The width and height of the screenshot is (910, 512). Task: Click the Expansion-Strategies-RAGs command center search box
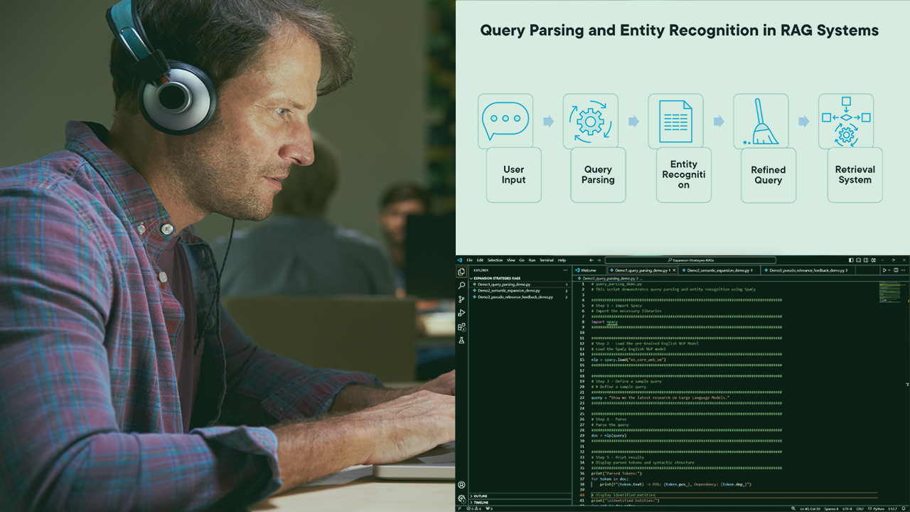click(690, 260)
